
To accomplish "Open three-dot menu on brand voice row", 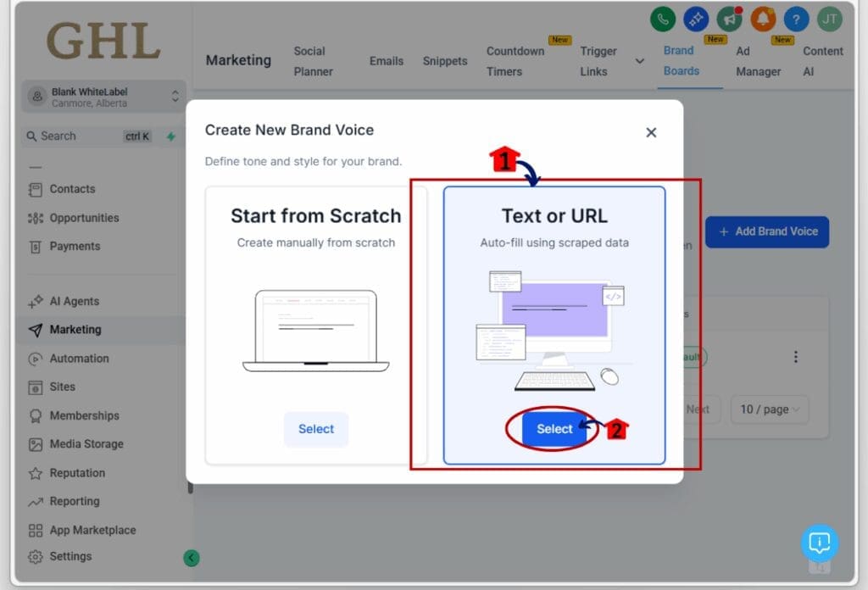I will coord(795,357).
